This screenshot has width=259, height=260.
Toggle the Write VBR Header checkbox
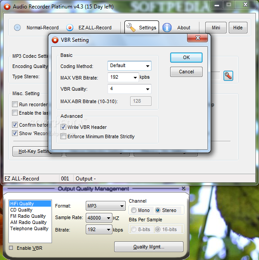[x=63, y=127]
